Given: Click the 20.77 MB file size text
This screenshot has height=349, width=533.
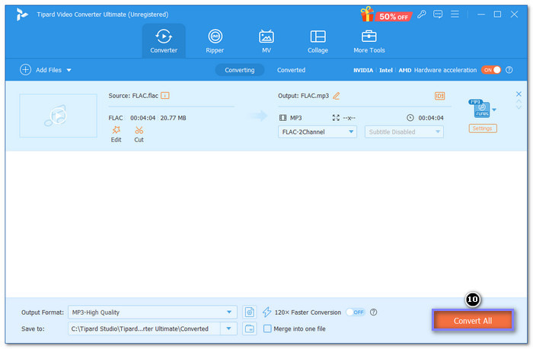Looking at the screenshot, I should pyautogui.click(x=173, y=118).
